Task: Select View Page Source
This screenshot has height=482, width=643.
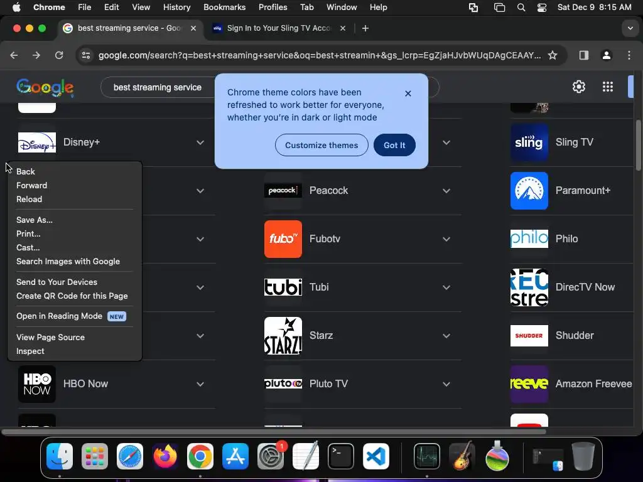Action: click(75, 337)
